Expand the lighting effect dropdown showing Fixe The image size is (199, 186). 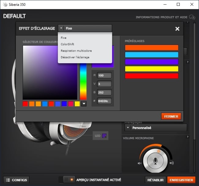pyautogui.click(x=85, y=28)
